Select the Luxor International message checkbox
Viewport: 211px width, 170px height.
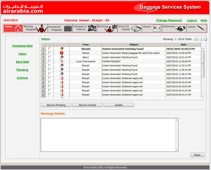[49, 61]
